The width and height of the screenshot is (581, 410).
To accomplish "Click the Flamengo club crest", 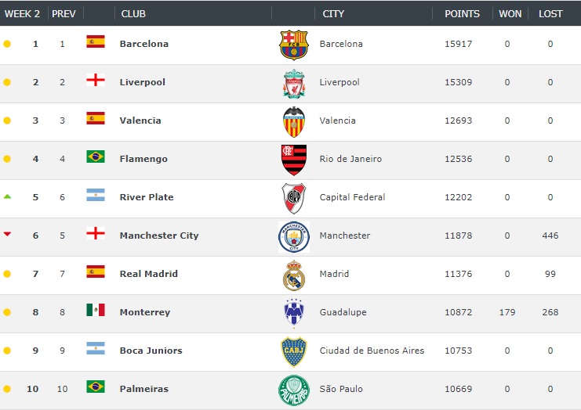I will pyautogui.click(x=294, y=160).
